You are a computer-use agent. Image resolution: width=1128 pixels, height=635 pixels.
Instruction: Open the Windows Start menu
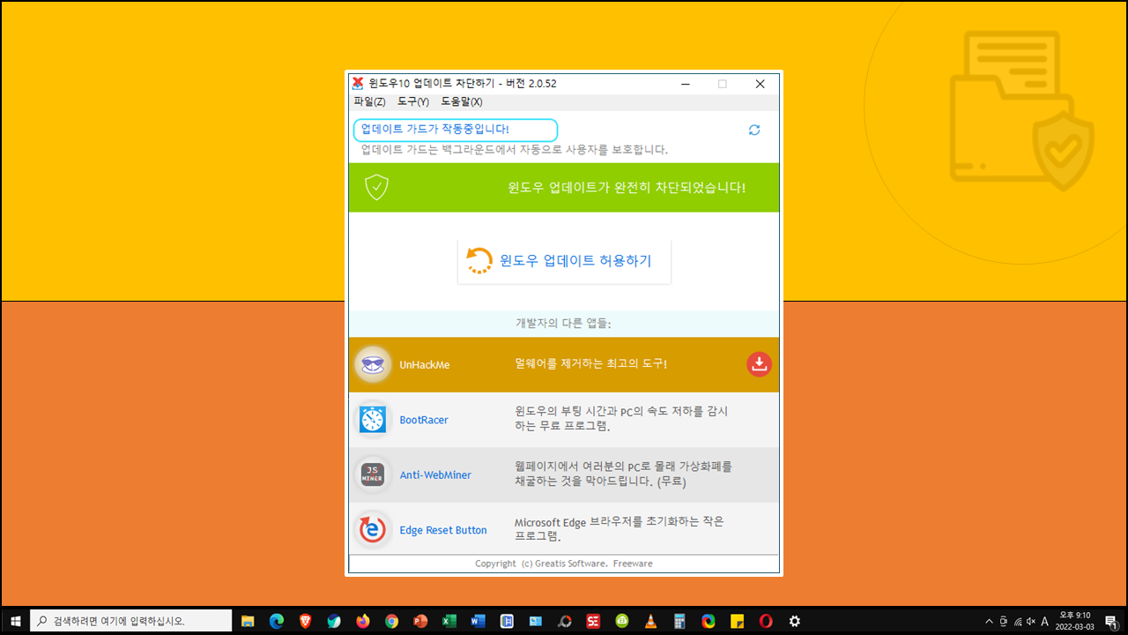tap(14, 621)
